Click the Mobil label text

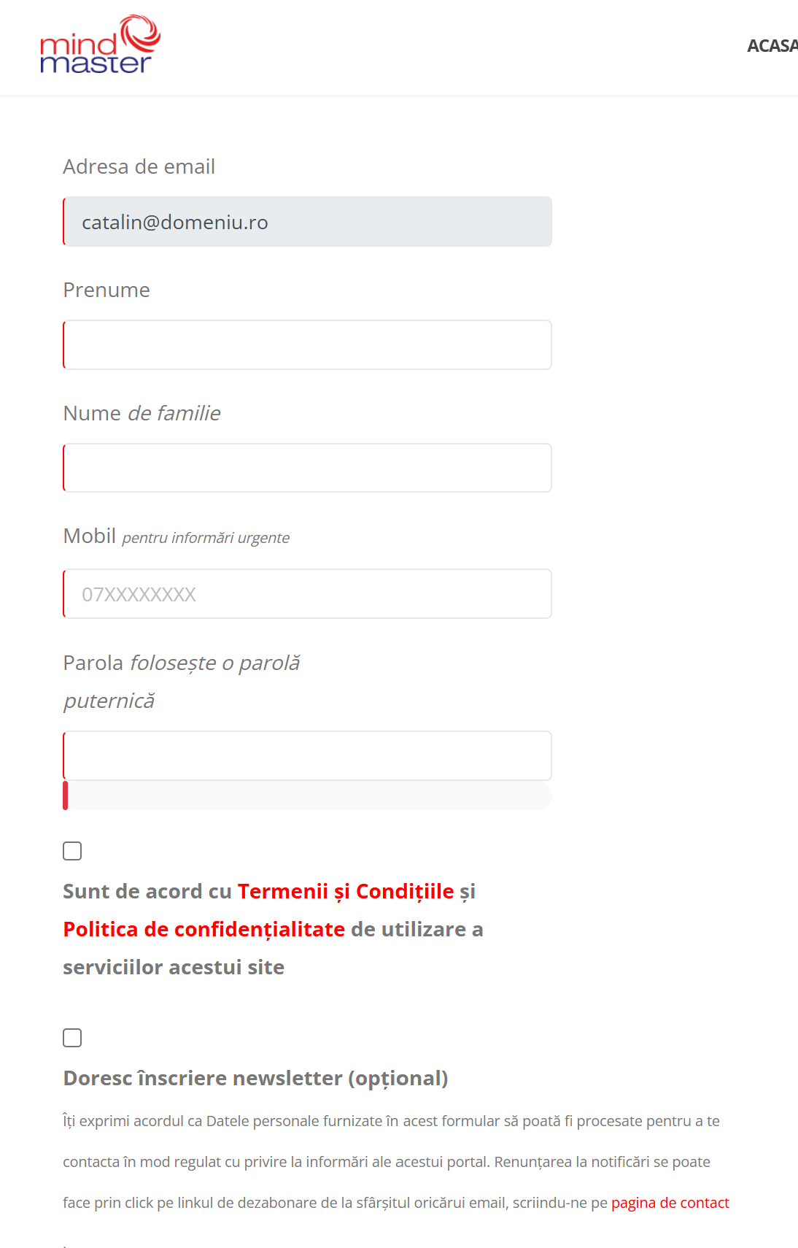pos(90,536)
